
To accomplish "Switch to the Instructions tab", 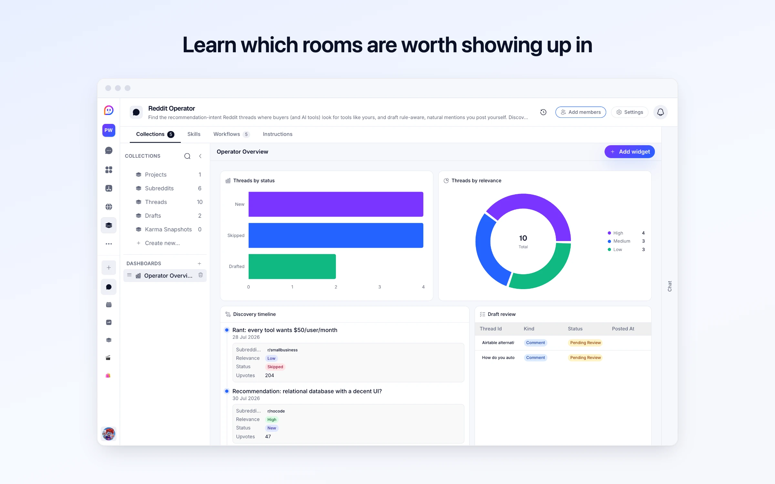I will click(277, 134).
